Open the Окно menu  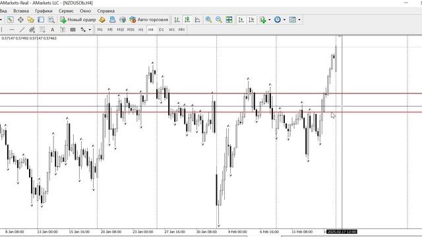[85, 11]
